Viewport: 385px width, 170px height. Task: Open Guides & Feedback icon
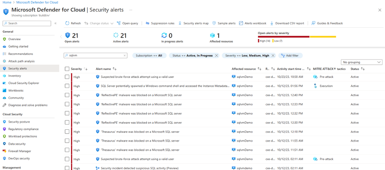(x=313, y=23)
